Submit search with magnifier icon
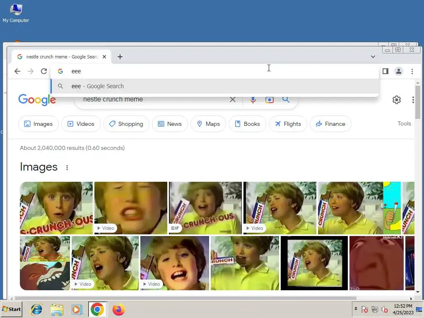The image size is (424, 318). [286, 99]
